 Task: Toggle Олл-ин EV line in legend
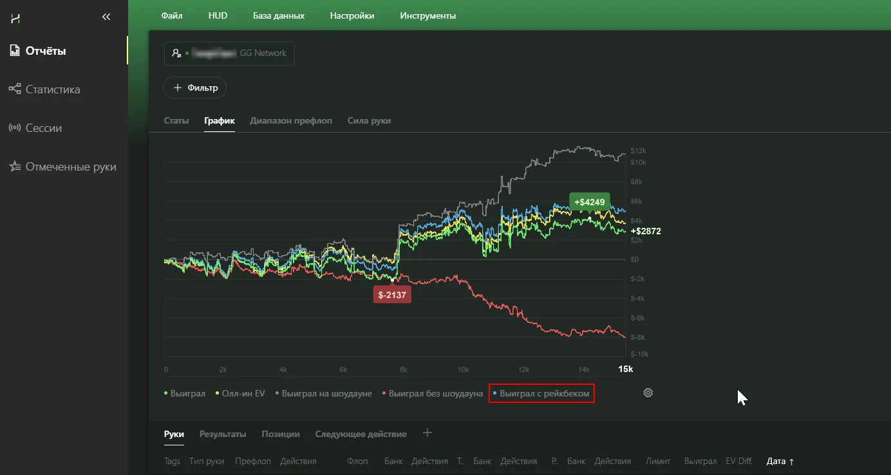tap(243, 393)
